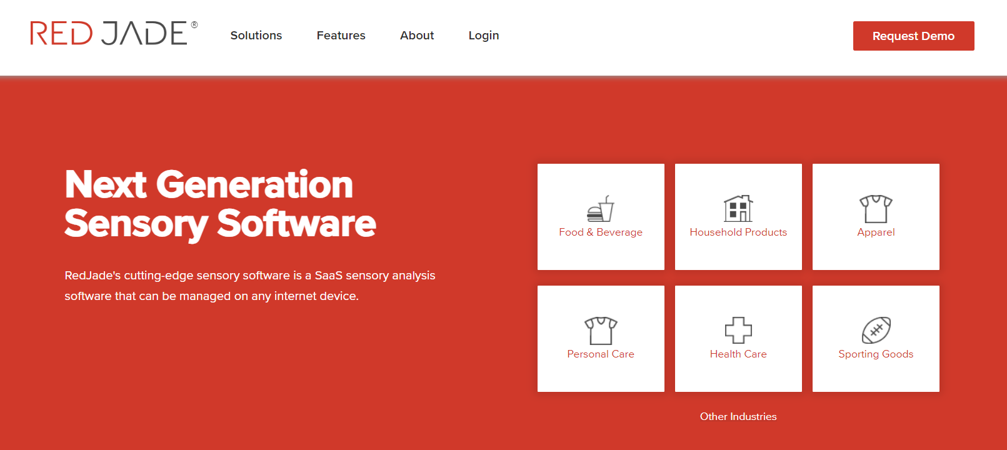Click the shirt icon above Personal Care
Image resolution: width=1007 pixels, height=450 pixels.
tap(601, 331)
